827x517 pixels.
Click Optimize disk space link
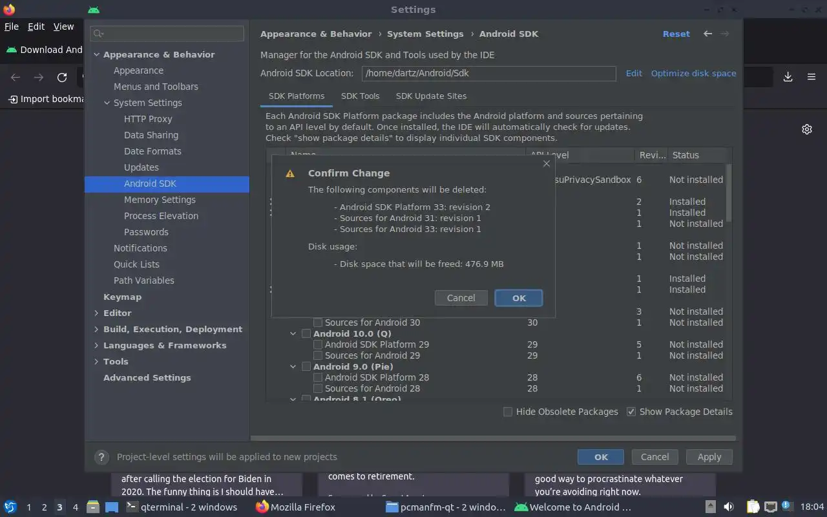693,73
